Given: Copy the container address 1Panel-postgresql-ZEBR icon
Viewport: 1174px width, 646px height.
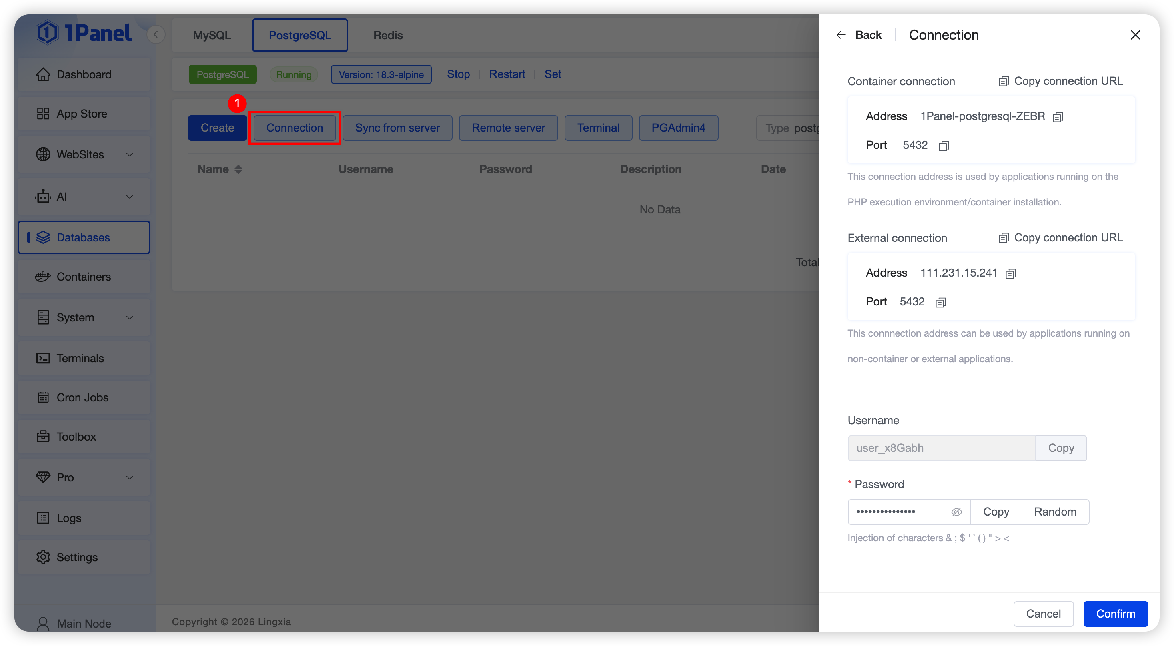Looking at the screenshot, I should (1058, 117).
